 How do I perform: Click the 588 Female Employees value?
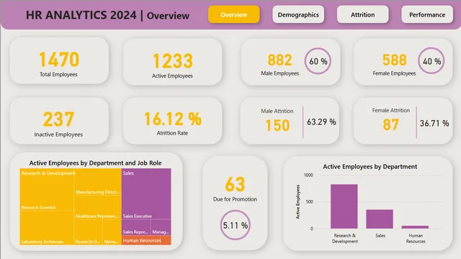pyautogui.click(x=394, y=60)
